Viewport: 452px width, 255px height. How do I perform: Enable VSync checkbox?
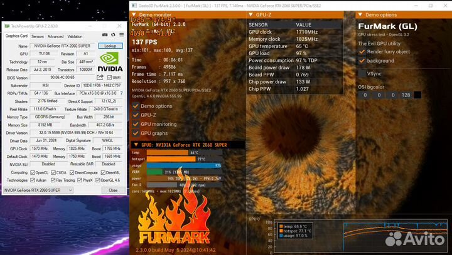tap(362, 74)
